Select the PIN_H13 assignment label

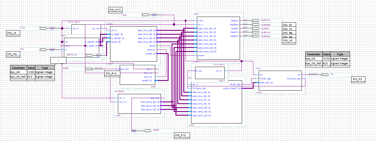[x=115, y=10]
